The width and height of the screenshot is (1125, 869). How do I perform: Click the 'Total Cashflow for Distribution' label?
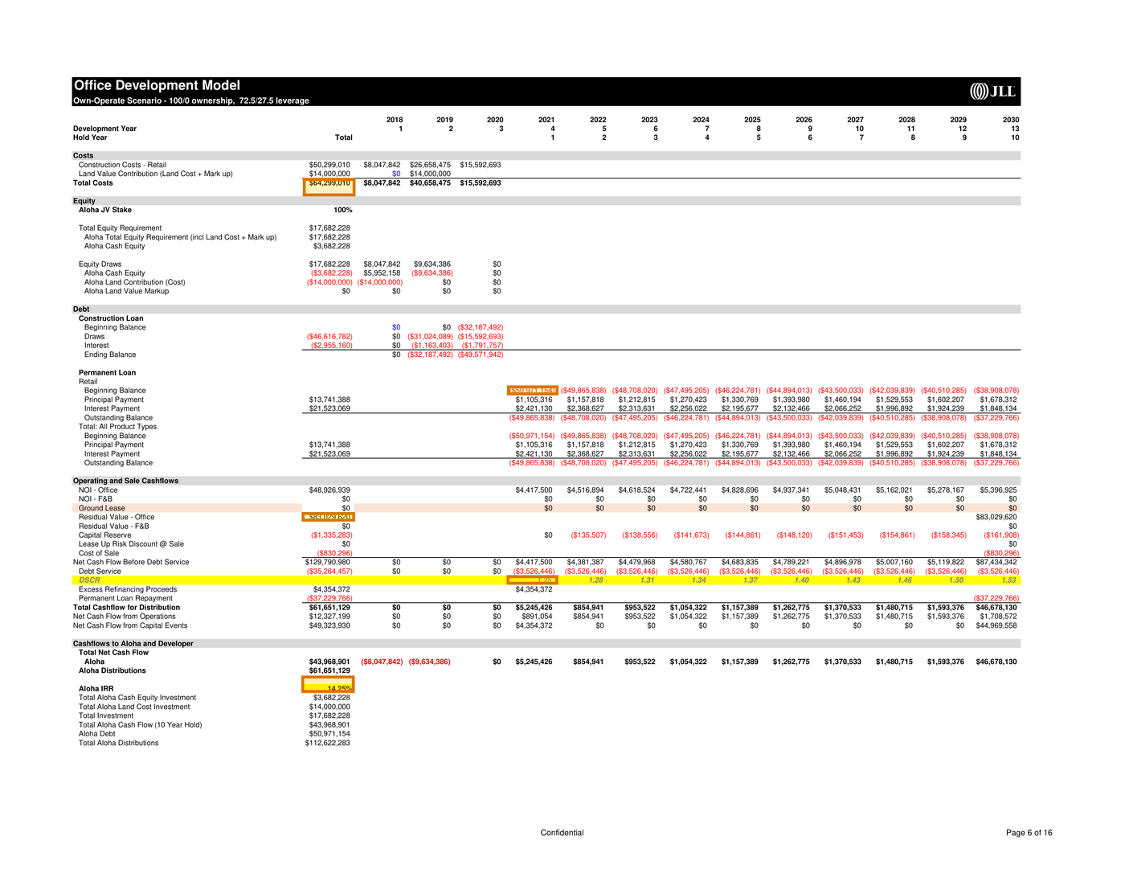(x=126, y=608)
